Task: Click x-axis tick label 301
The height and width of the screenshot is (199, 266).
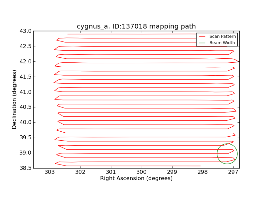Action: (x=111, y=172)
